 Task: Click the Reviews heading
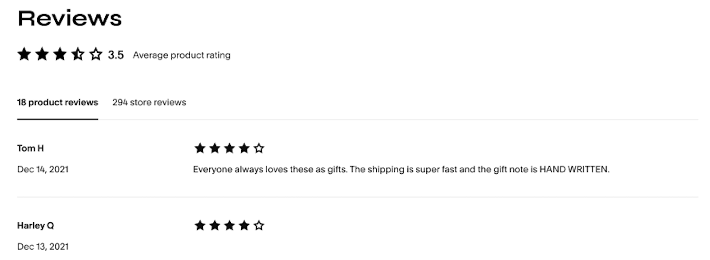70,18
